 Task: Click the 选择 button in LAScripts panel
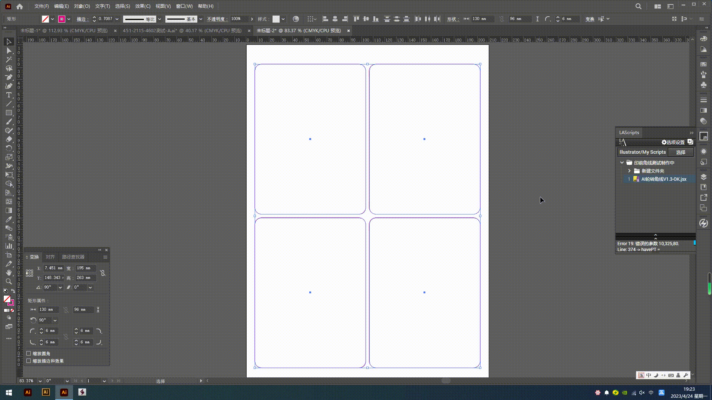point(680,152)
